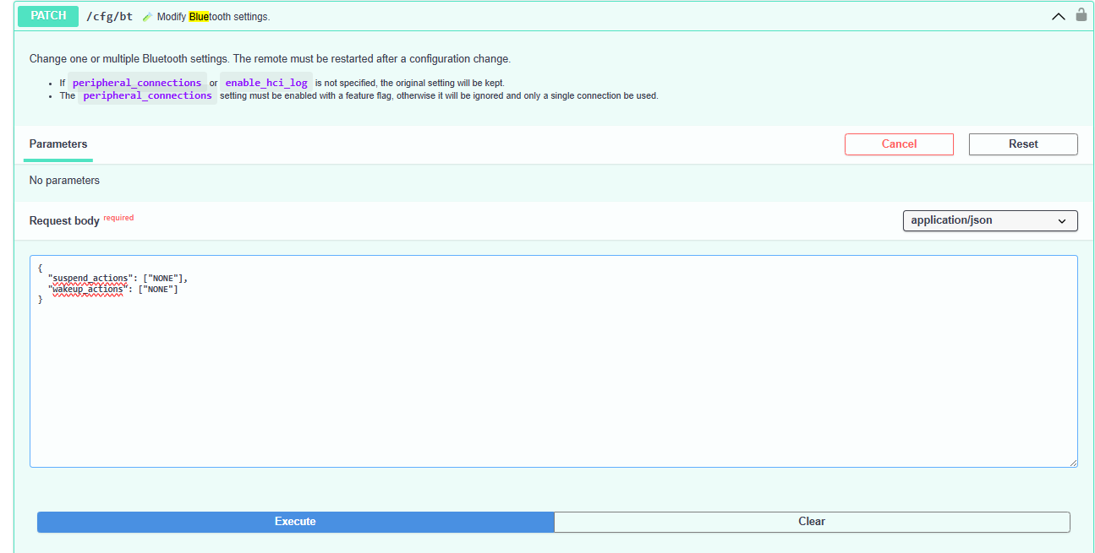1095x553 pixels.
Task: Click the suspend_actions line in JSON body
Action: click(117, 278)
